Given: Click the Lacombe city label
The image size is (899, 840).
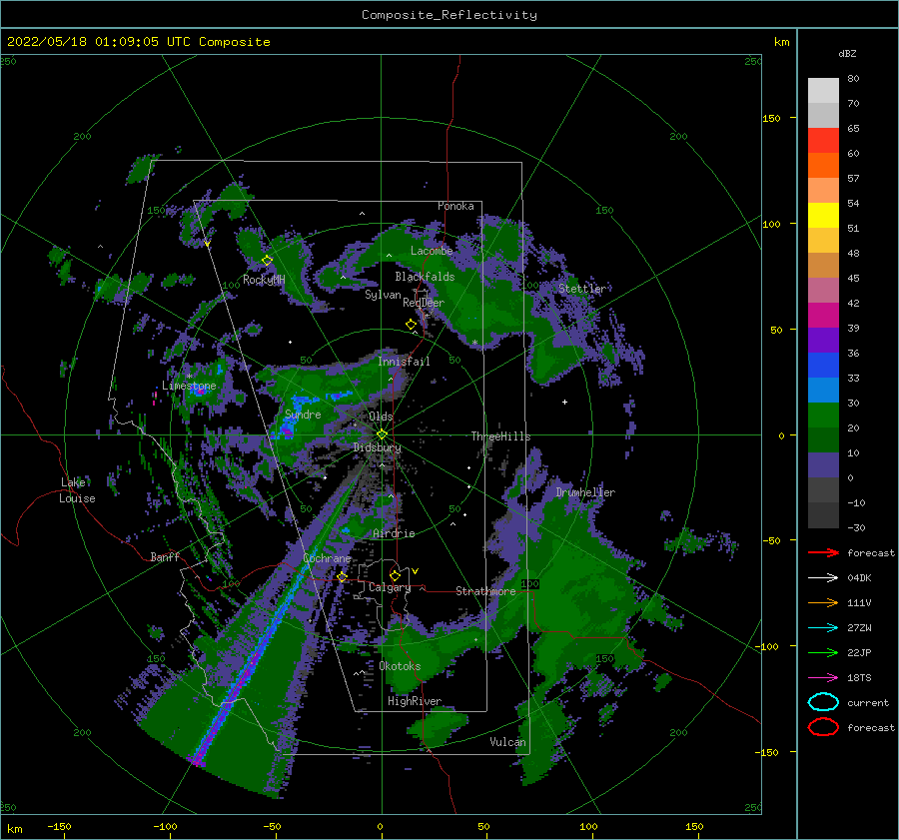Looking at the screenshot, I should 432,251.
